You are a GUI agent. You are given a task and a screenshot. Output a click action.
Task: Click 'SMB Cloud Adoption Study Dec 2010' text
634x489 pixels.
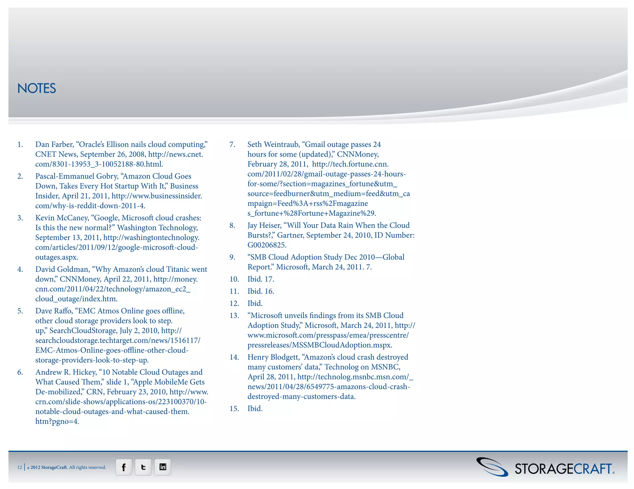pos(312,257)
